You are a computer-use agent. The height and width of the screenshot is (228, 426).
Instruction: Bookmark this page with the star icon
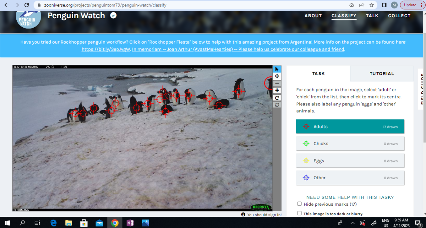pyautogui.click(x=372, y=5)
